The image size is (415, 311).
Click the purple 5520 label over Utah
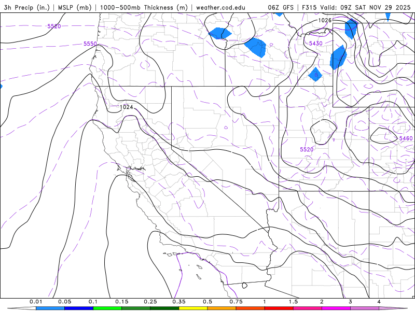click(307, 149)
